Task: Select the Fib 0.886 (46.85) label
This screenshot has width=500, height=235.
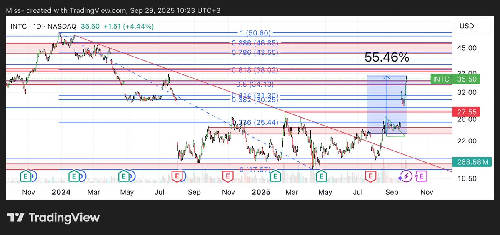Action: (254, 43)
